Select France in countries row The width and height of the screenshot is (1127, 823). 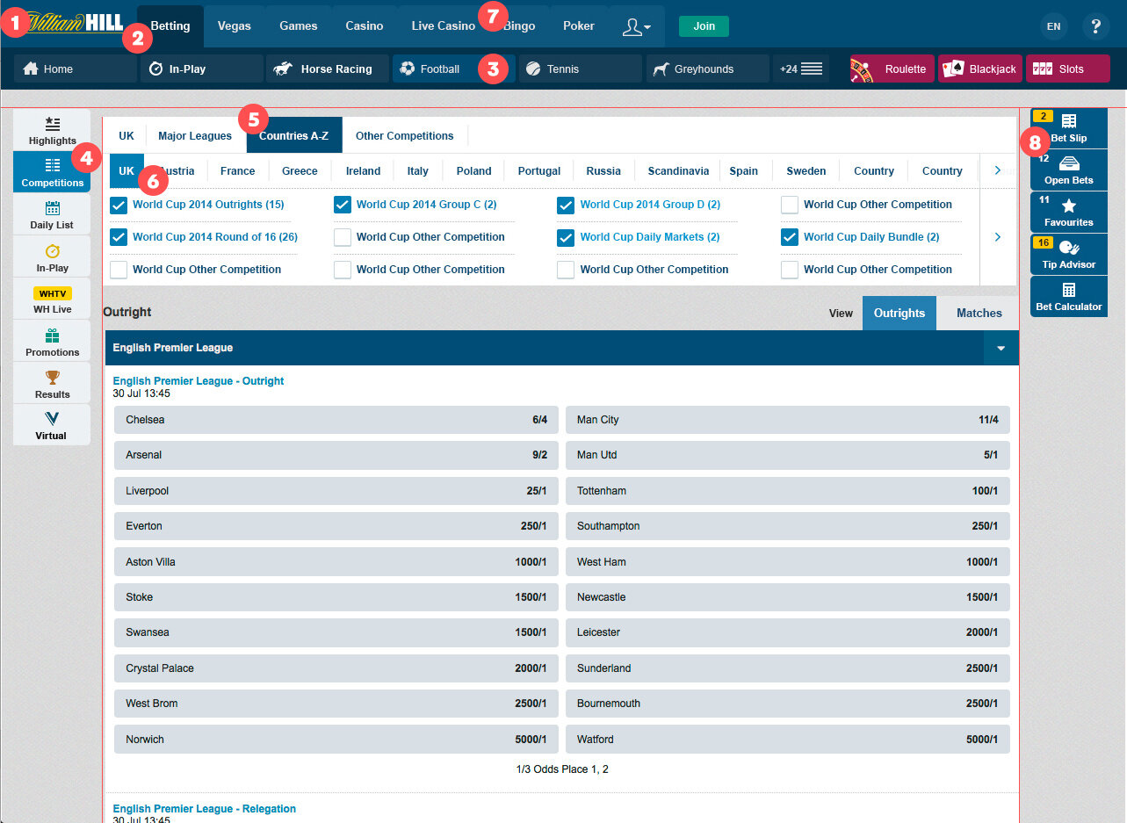pyautogui.click(x=238, y=170)
